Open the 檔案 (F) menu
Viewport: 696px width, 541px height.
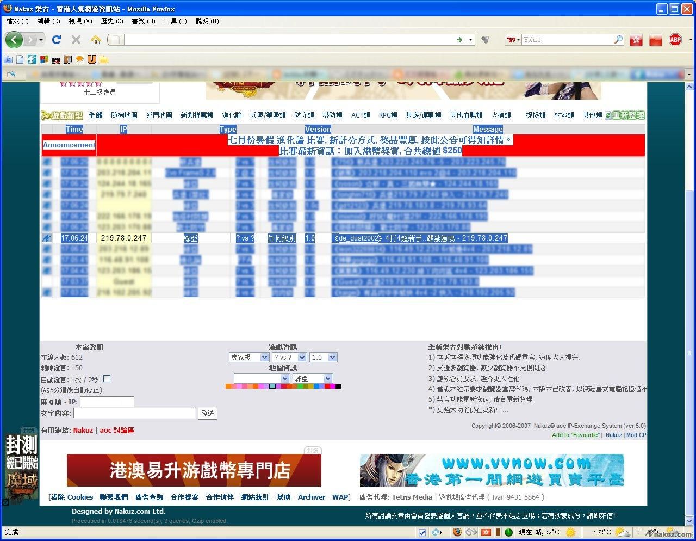[x=17, y=21]
